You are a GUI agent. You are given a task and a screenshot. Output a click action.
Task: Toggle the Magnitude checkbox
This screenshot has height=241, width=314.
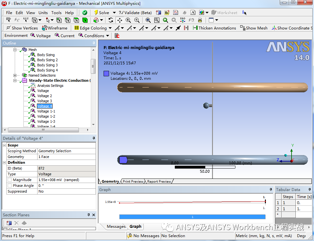point(10,180)
